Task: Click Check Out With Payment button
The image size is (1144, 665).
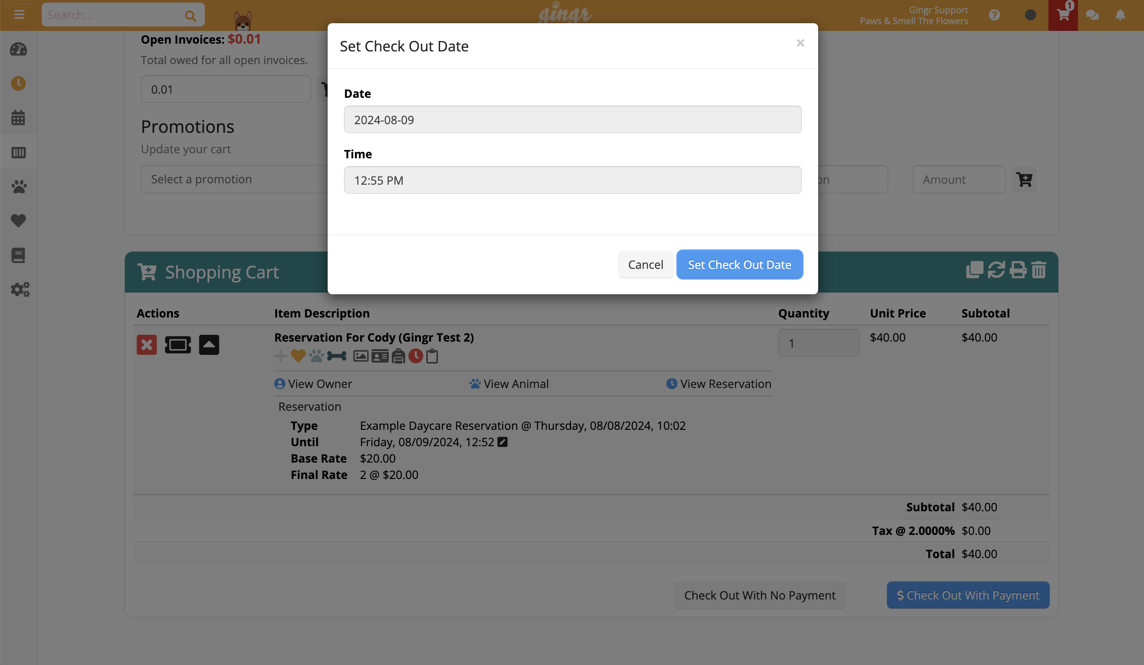Action: coord(968,595)
